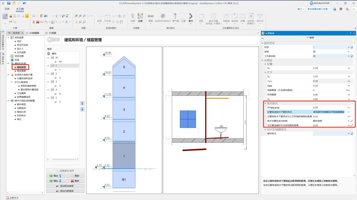357x200 pixels.
Task: Click the scissors cut icon
Action: click(34, 22)
